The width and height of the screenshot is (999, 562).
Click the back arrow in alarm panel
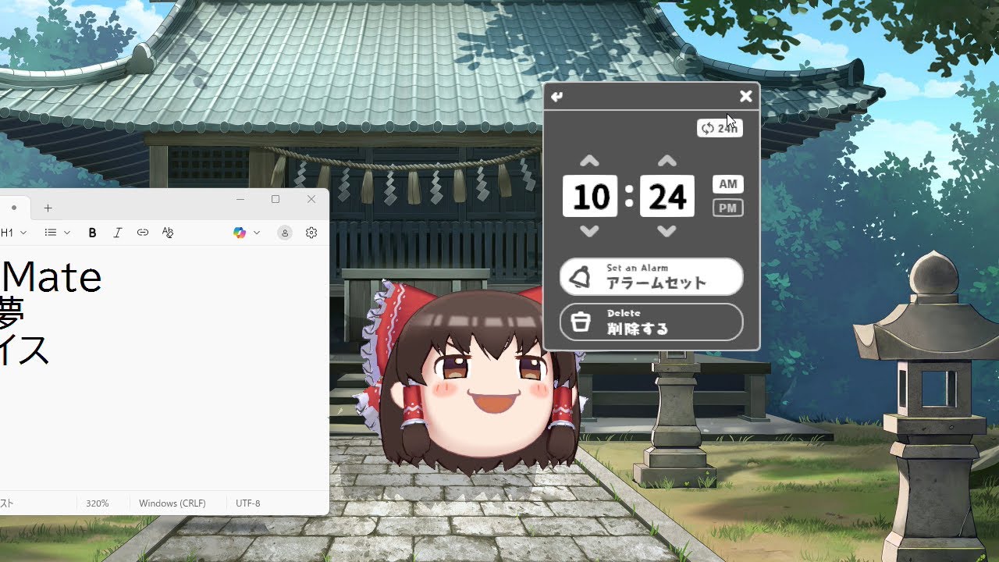pos(556,97)
